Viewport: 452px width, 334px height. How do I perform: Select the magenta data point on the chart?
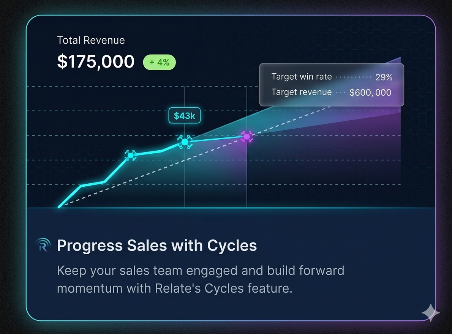coord(247,137)
